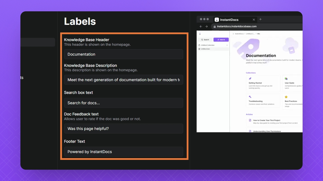Screen dimensions: 323x181
Task: Click document icon beside 'How to Create' article
Action: pyautogui.click(x=250, y=120)
